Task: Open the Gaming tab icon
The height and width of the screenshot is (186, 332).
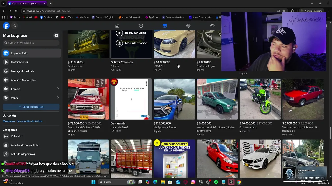Action: click(x=212, y=26)
